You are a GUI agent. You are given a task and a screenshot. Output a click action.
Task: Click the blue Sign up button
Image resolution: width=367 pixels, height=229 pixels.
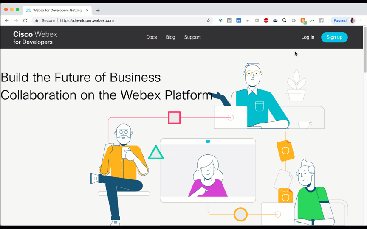pos(334,37)
